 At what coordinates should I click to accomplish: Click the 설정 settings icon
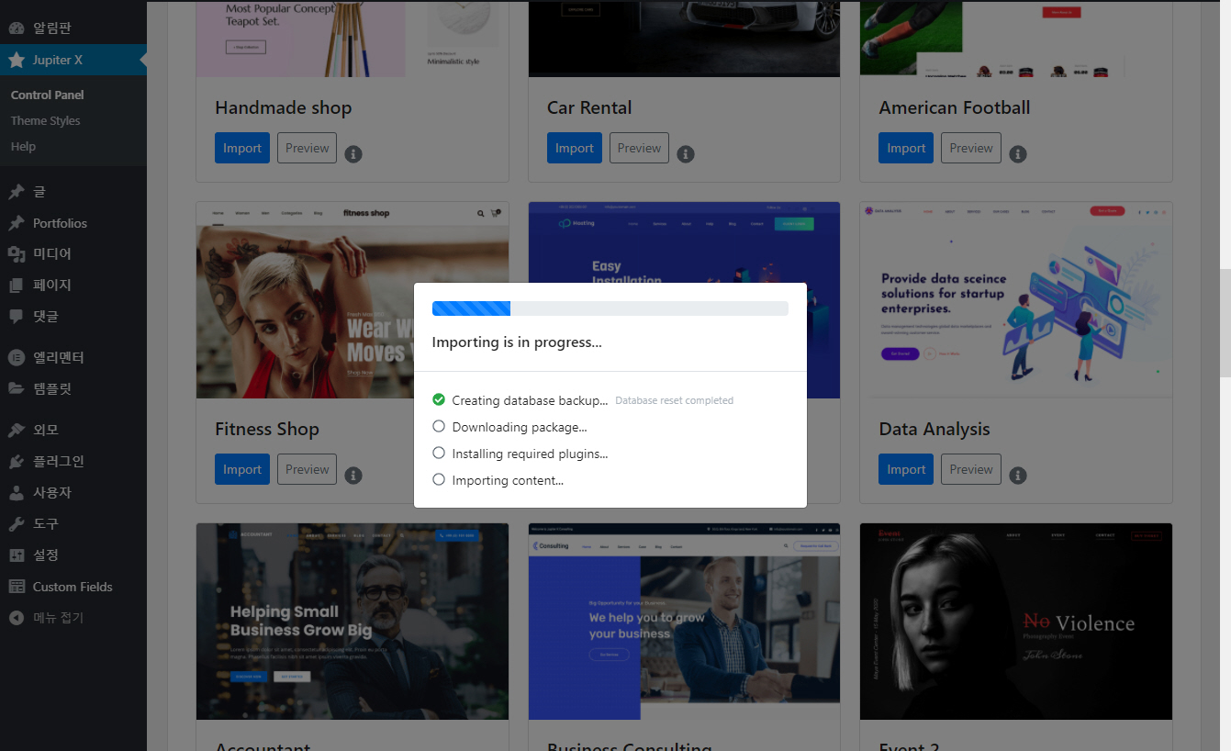coord(17,555)
